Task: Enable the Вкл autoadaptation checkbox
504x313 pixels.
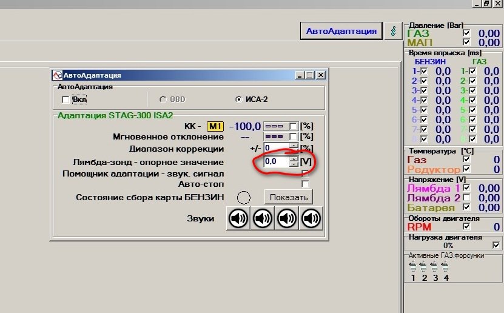Action: 66,99
